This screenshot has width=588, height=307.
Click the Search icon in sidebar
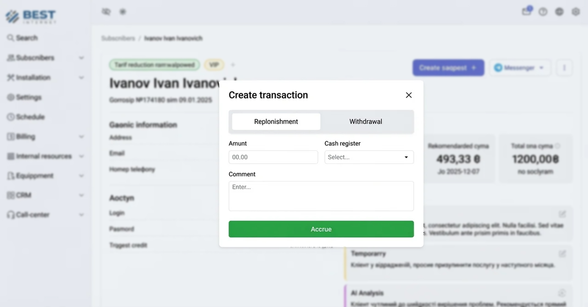[10, 38]
